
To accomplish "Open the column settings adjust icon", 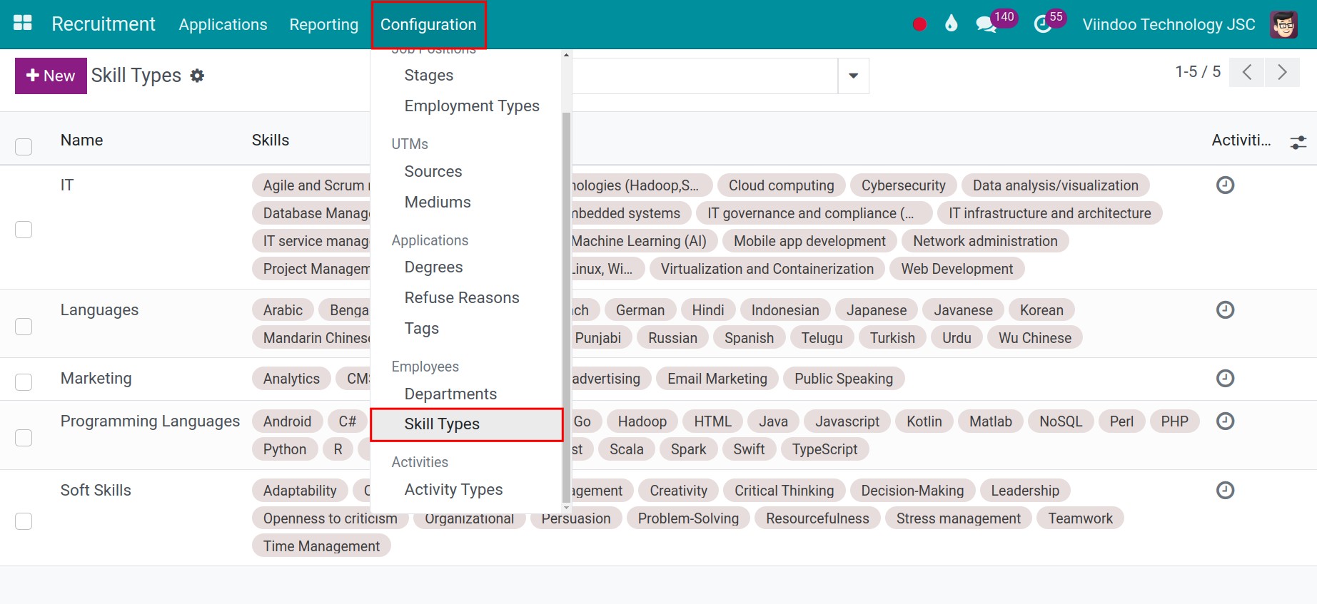I will pos(1298,143).
